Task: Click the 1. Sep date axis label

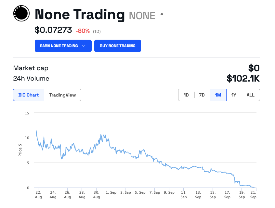Action: 111,193
